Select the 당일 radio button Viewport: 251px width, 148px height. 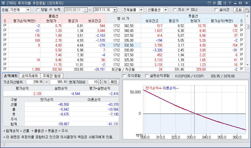[38, 10]
